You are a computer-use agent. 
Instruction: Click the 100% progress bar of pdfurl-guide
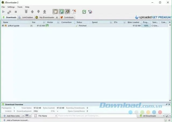tap(146, 26)
